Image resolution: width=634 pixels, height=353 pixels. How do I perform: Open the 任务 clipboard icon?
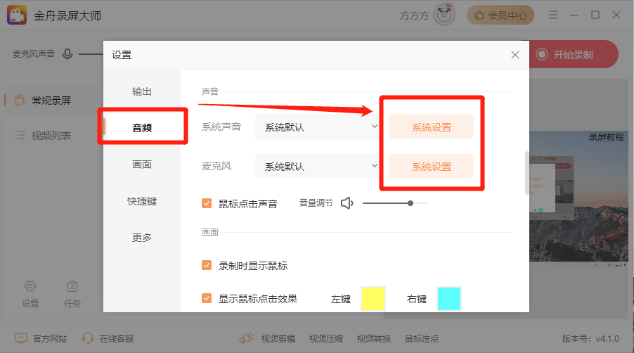72,286
